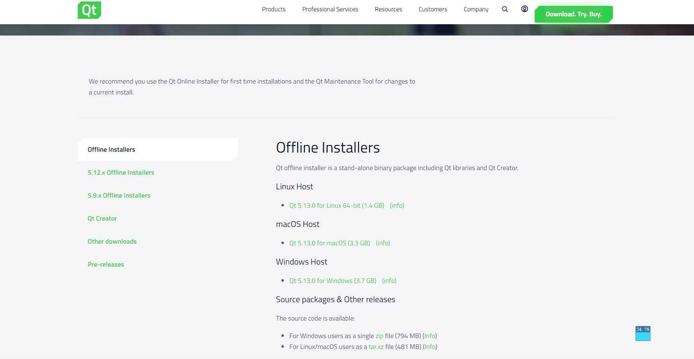Open the search magnifier icon
This screenshot has height=359, width=694.
point(505,9)
